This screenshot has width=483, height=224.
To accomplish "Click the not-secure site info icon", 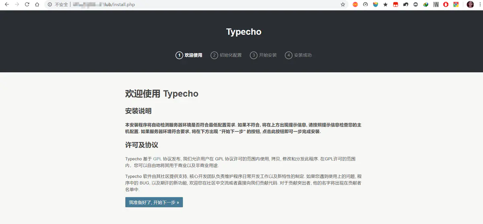I will click(50, 4).
